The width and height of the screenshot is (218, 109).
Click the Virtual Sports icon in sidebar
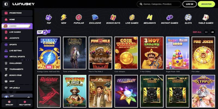[6, 57]
